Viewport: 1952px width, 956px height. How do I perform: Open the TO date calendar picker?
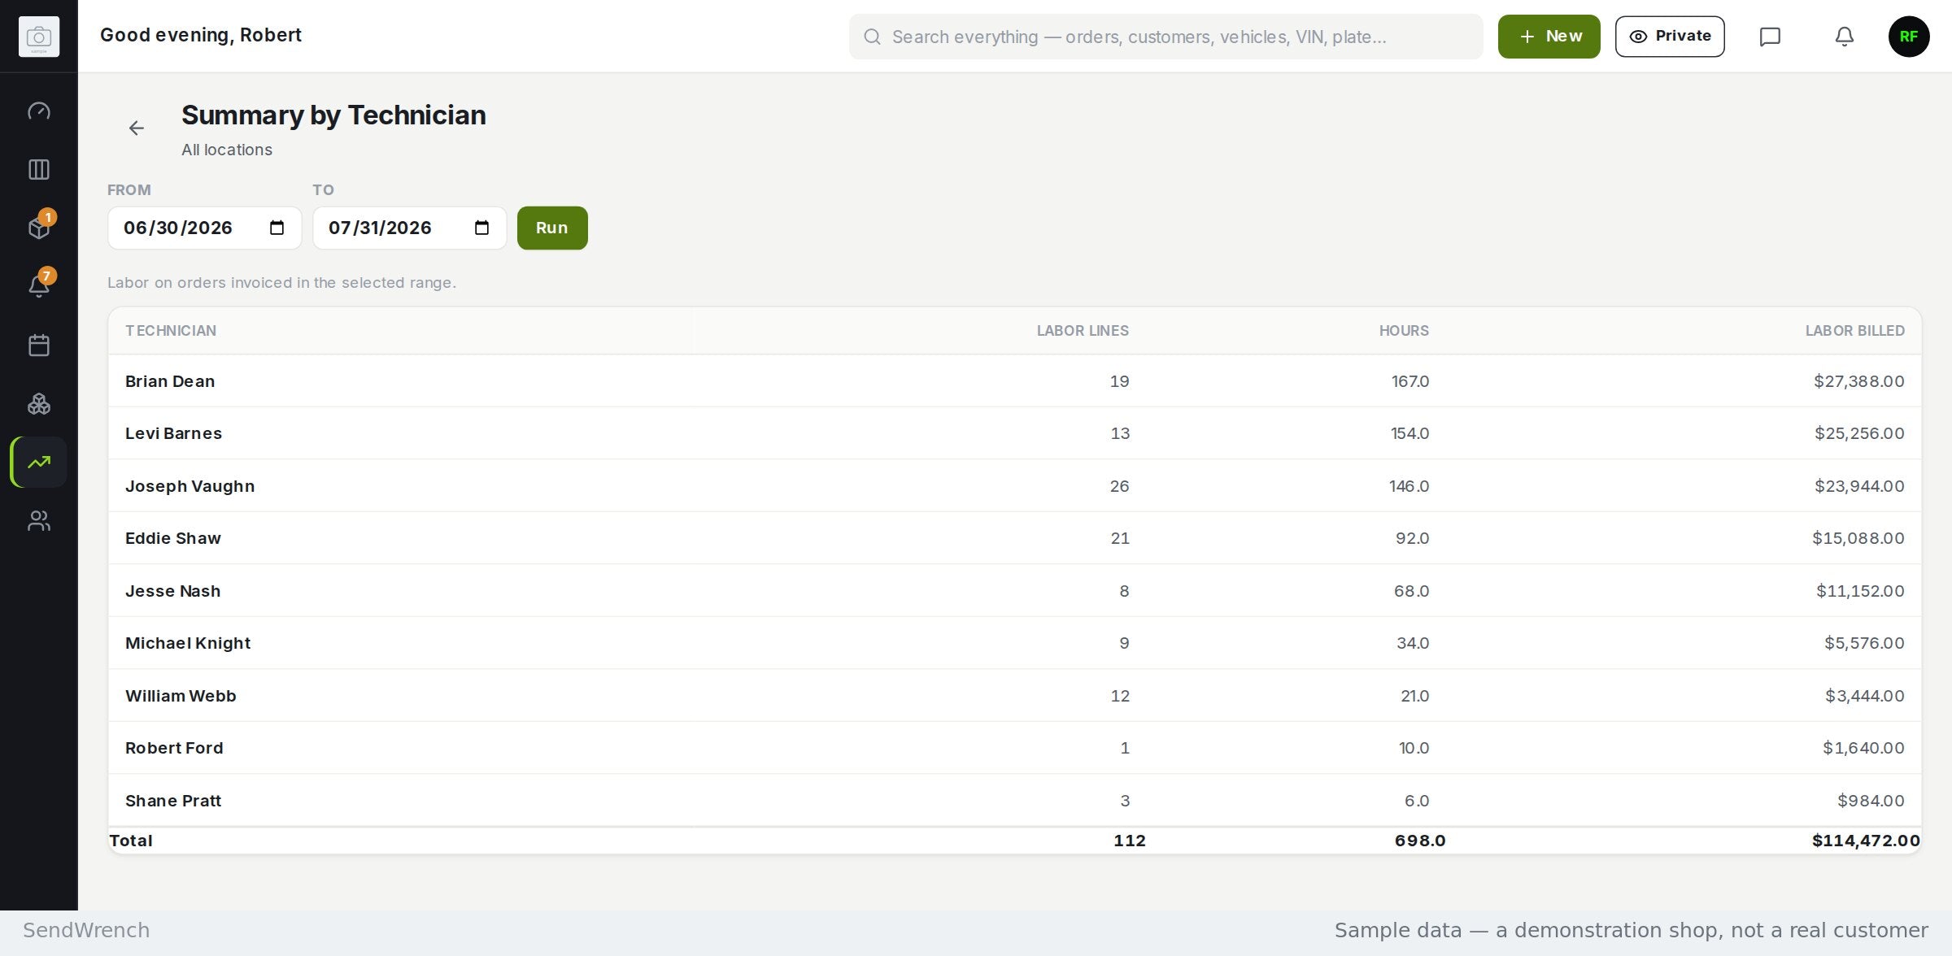tap(481, 228)
